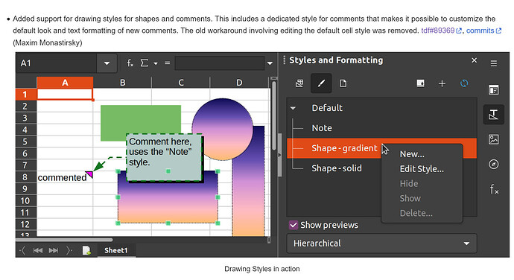
Task: Click the tall gradient rectangle shape
Action: click(248, 197)
